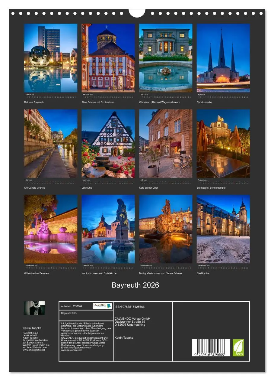Click the info@calvendo.com e-mail address
The image size is (274, 381).
[80, 348]
